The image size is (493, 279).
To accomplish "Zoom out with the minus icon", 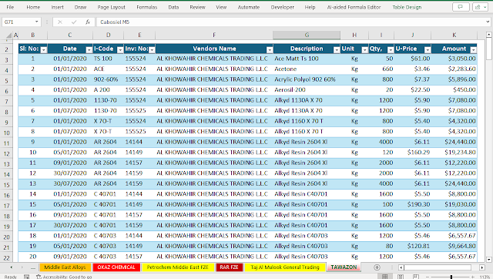I will [428, 277].
